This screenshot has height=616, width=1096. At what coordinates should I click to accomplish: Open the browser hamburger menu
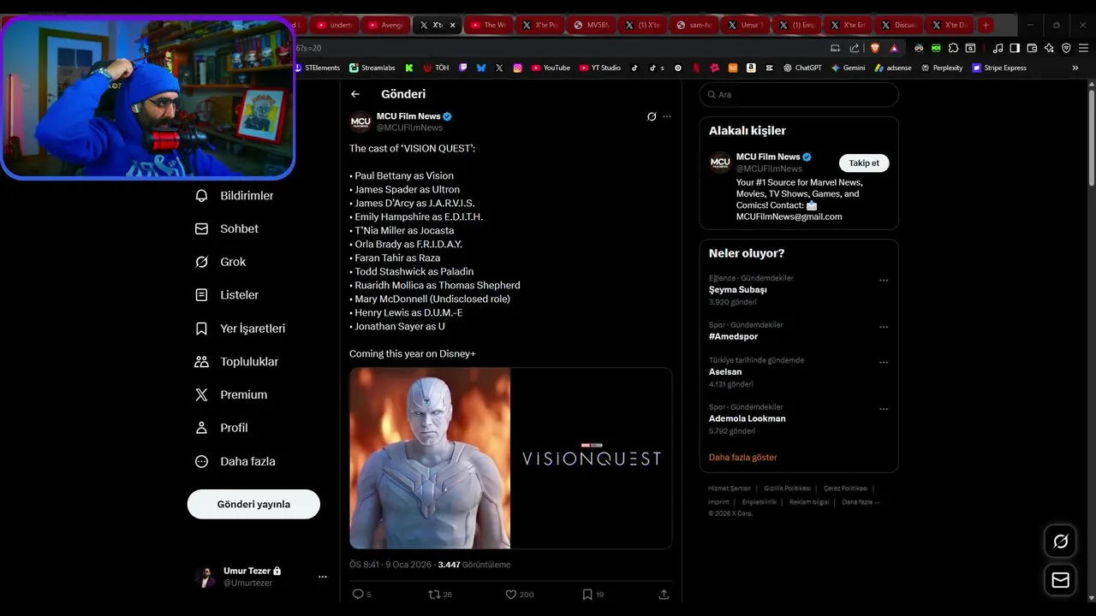(1083, 48)
